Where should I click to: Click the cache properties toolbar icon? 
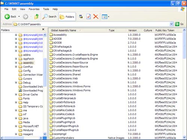coord(81,16)
